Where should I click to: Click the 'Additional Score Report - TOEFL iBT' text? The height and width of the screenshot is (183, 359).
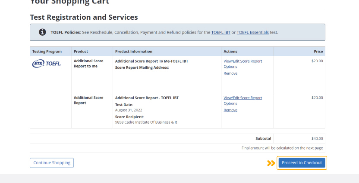point(147,98)
